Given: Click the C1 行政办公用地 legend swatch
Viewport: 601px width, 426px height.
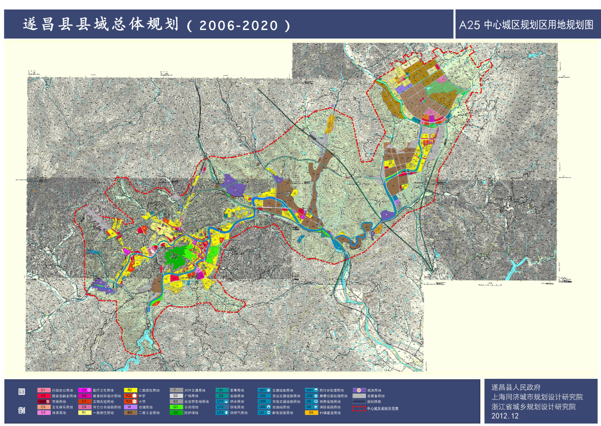Looking at the screenshot, I should [x=43, y=390].
